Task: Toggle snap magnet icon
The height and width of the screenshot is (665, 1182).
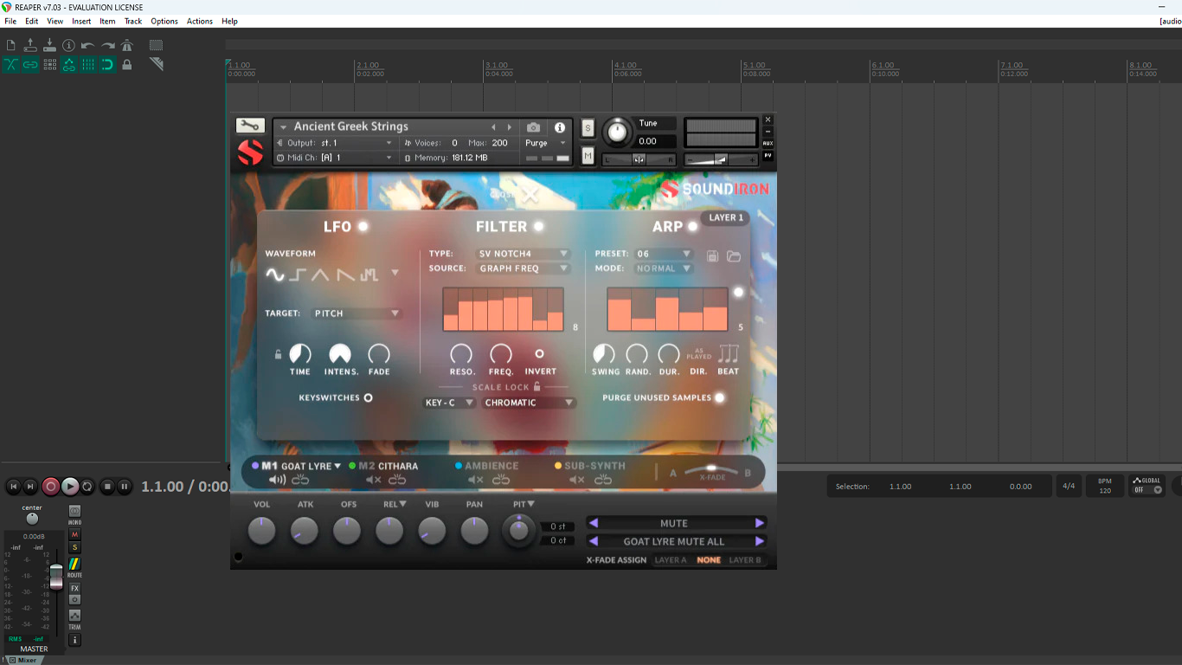Action: coord(107,64)
